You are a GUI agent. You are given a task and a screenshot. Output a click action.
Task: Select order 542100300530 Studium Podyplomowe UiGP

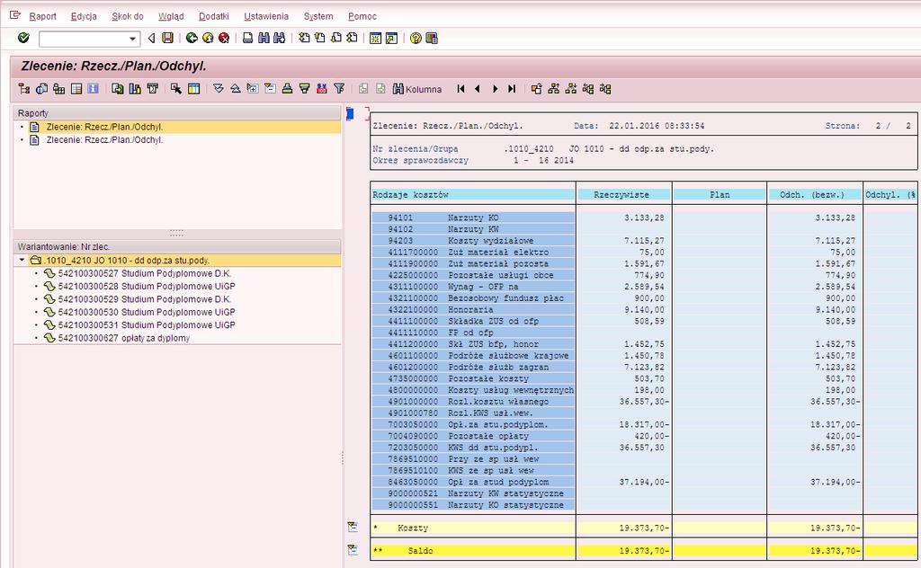point(147,312)
